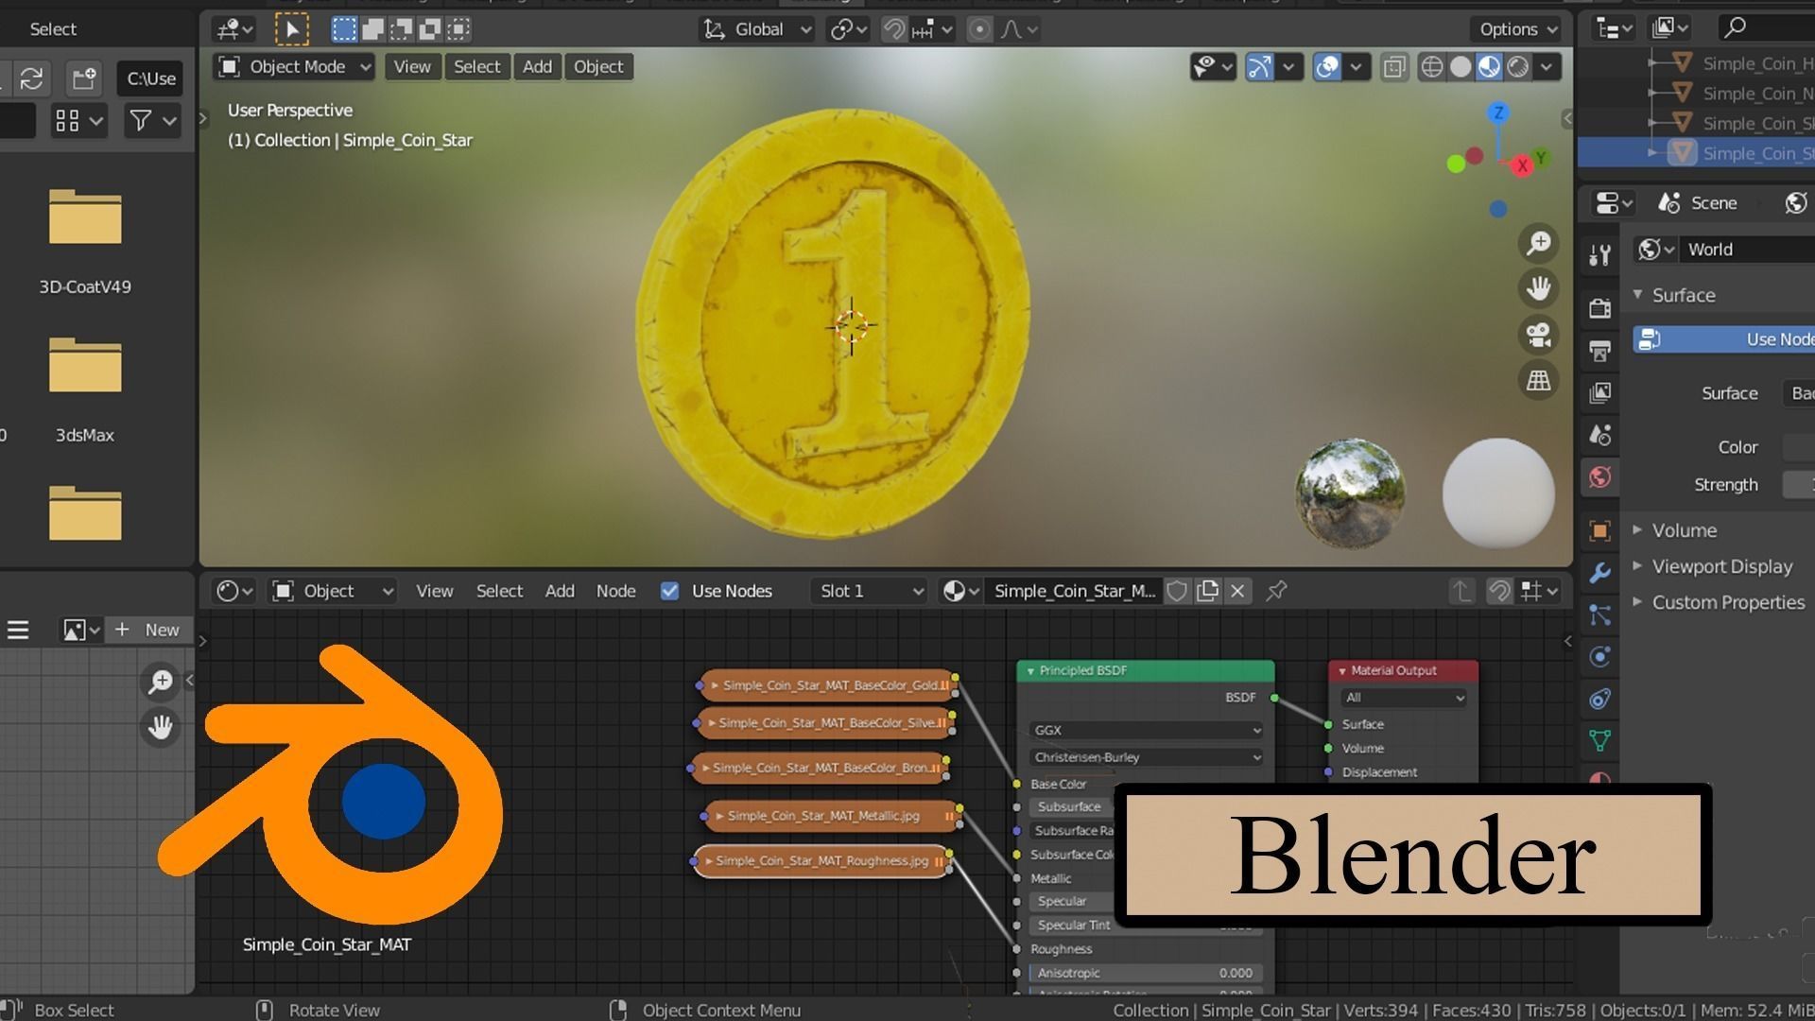Toggle proportional editing button
Screen dimensions: 1815x1021
pos(980,29)
